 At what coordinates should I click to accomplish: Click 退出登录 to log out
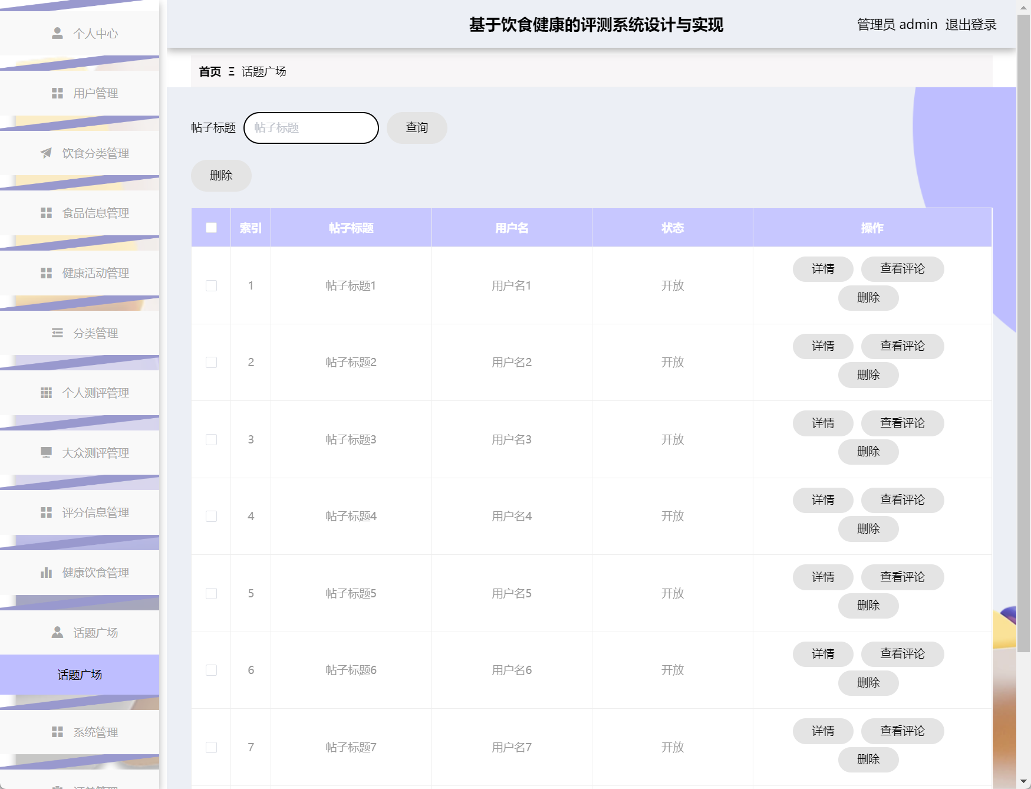coord(971,24)
